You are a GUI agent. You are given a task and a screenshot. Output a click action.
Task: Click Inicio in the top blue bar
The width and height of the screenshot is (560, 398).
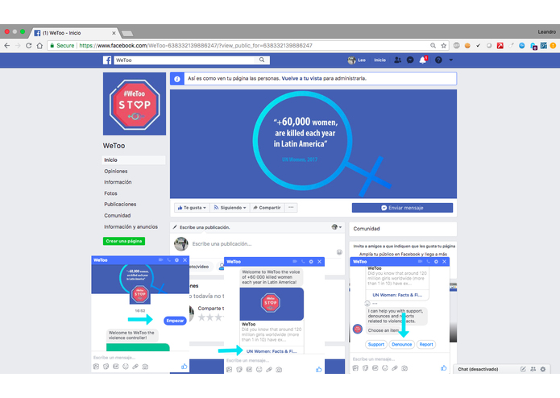pyautogui.click(x=380, y=60)
